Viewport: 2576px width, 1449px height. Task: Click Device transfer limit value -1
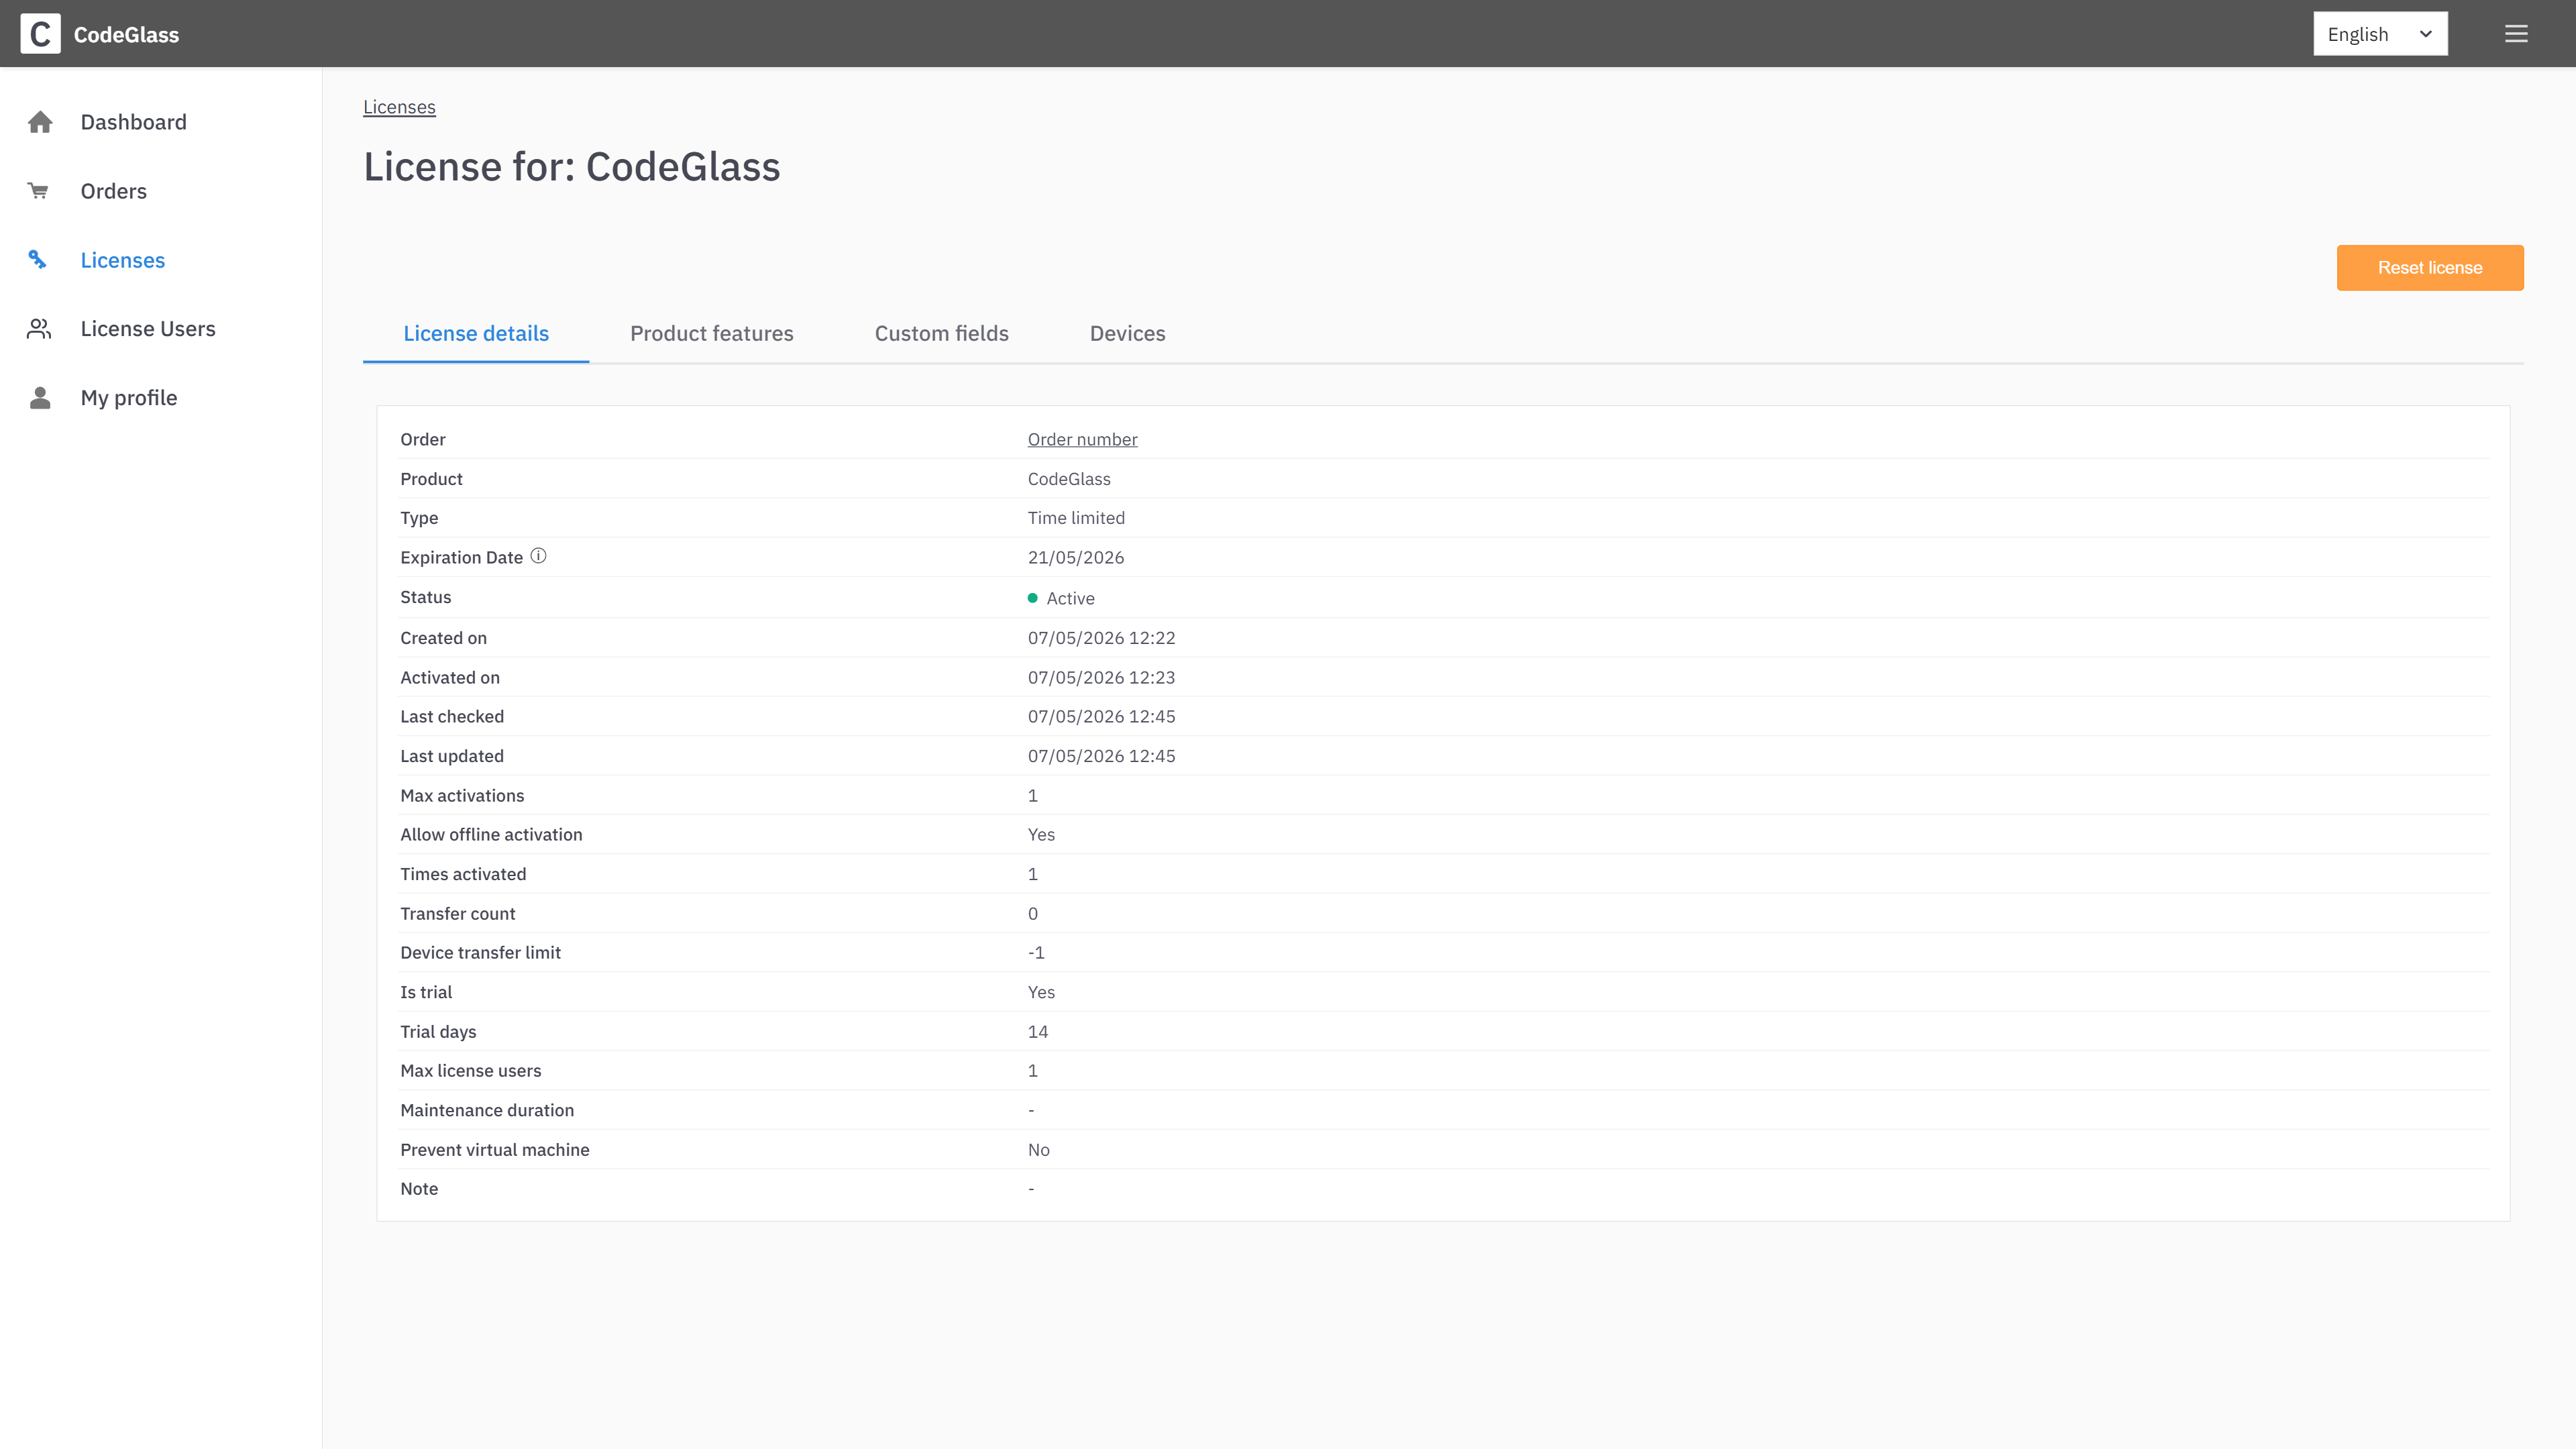(x=1036, y=952)
